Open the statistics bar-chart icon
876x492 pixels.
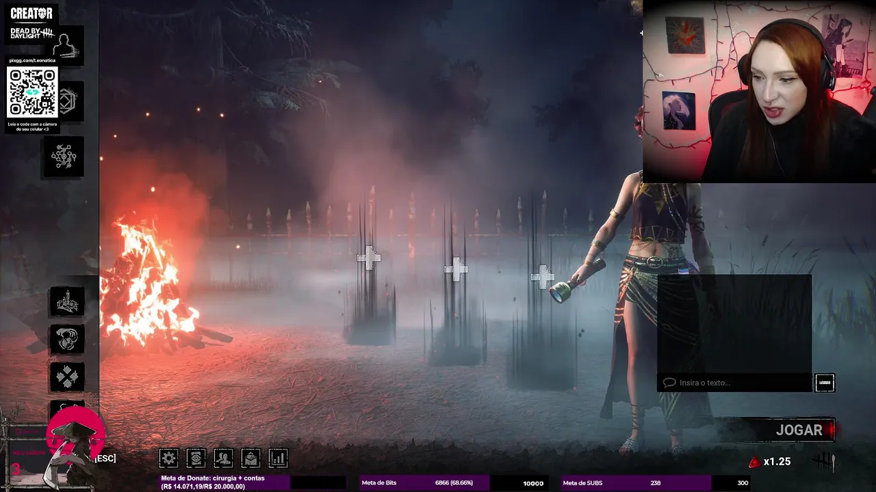(x=278, y=458)
